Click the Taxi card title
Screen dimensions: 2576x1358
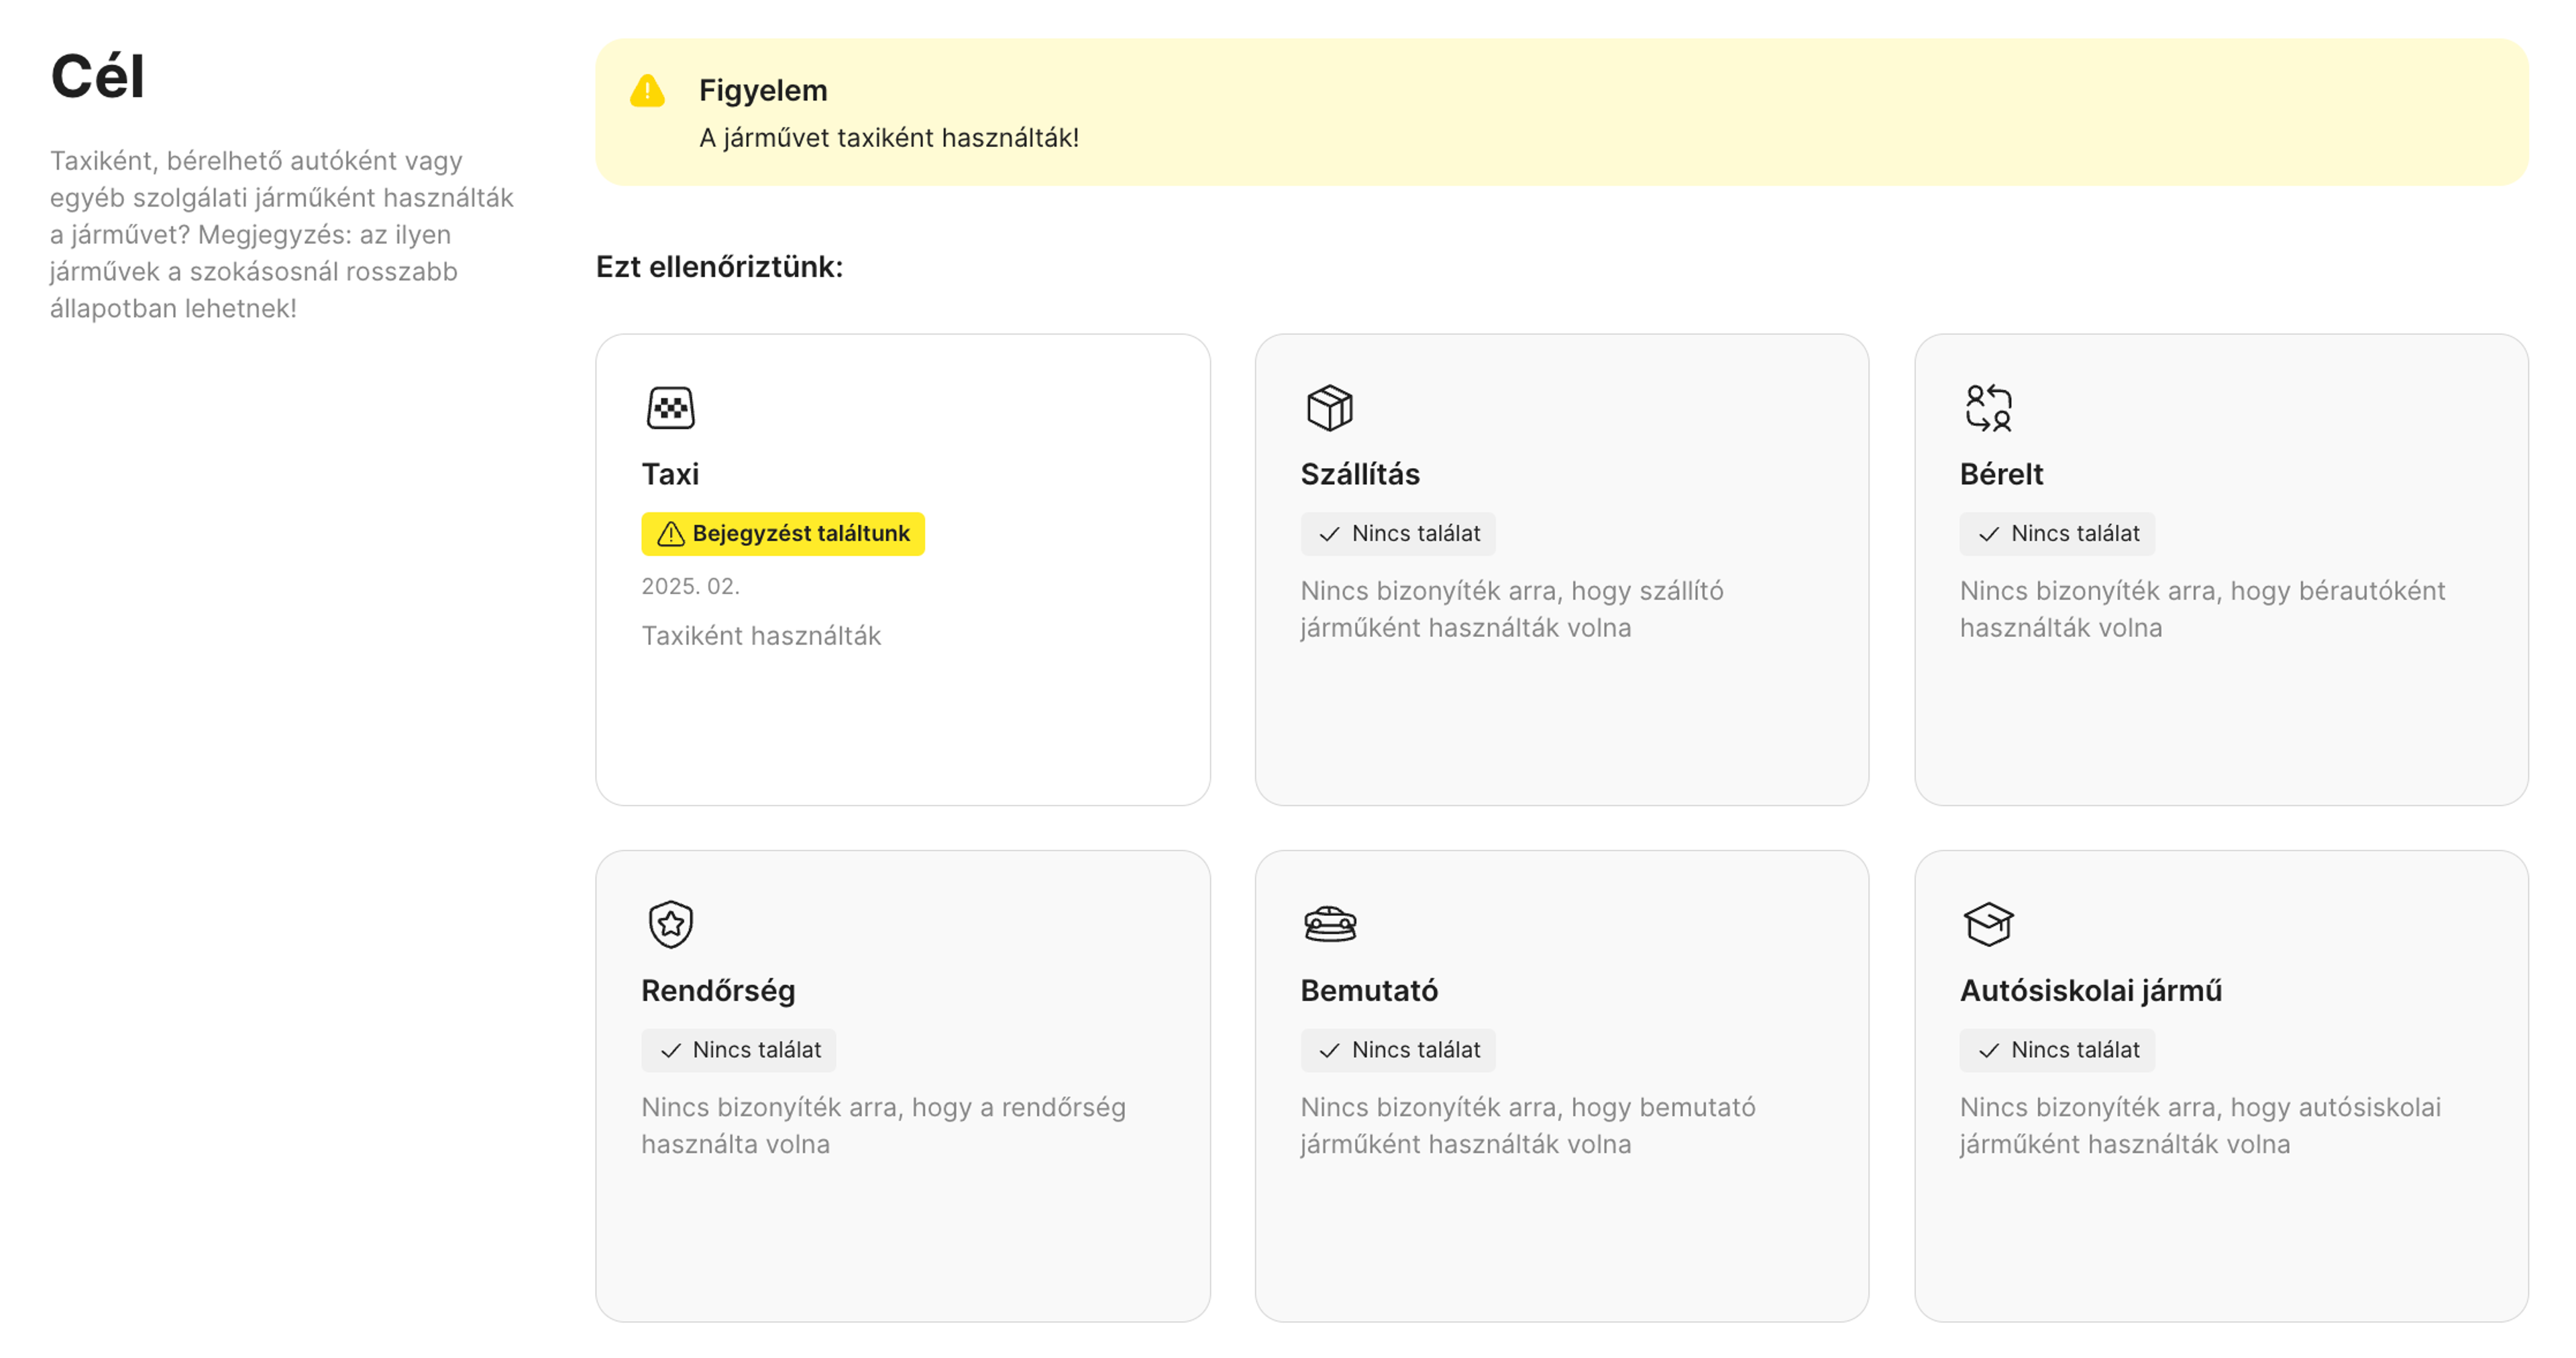pyautogui.click(x=670, y=474)
